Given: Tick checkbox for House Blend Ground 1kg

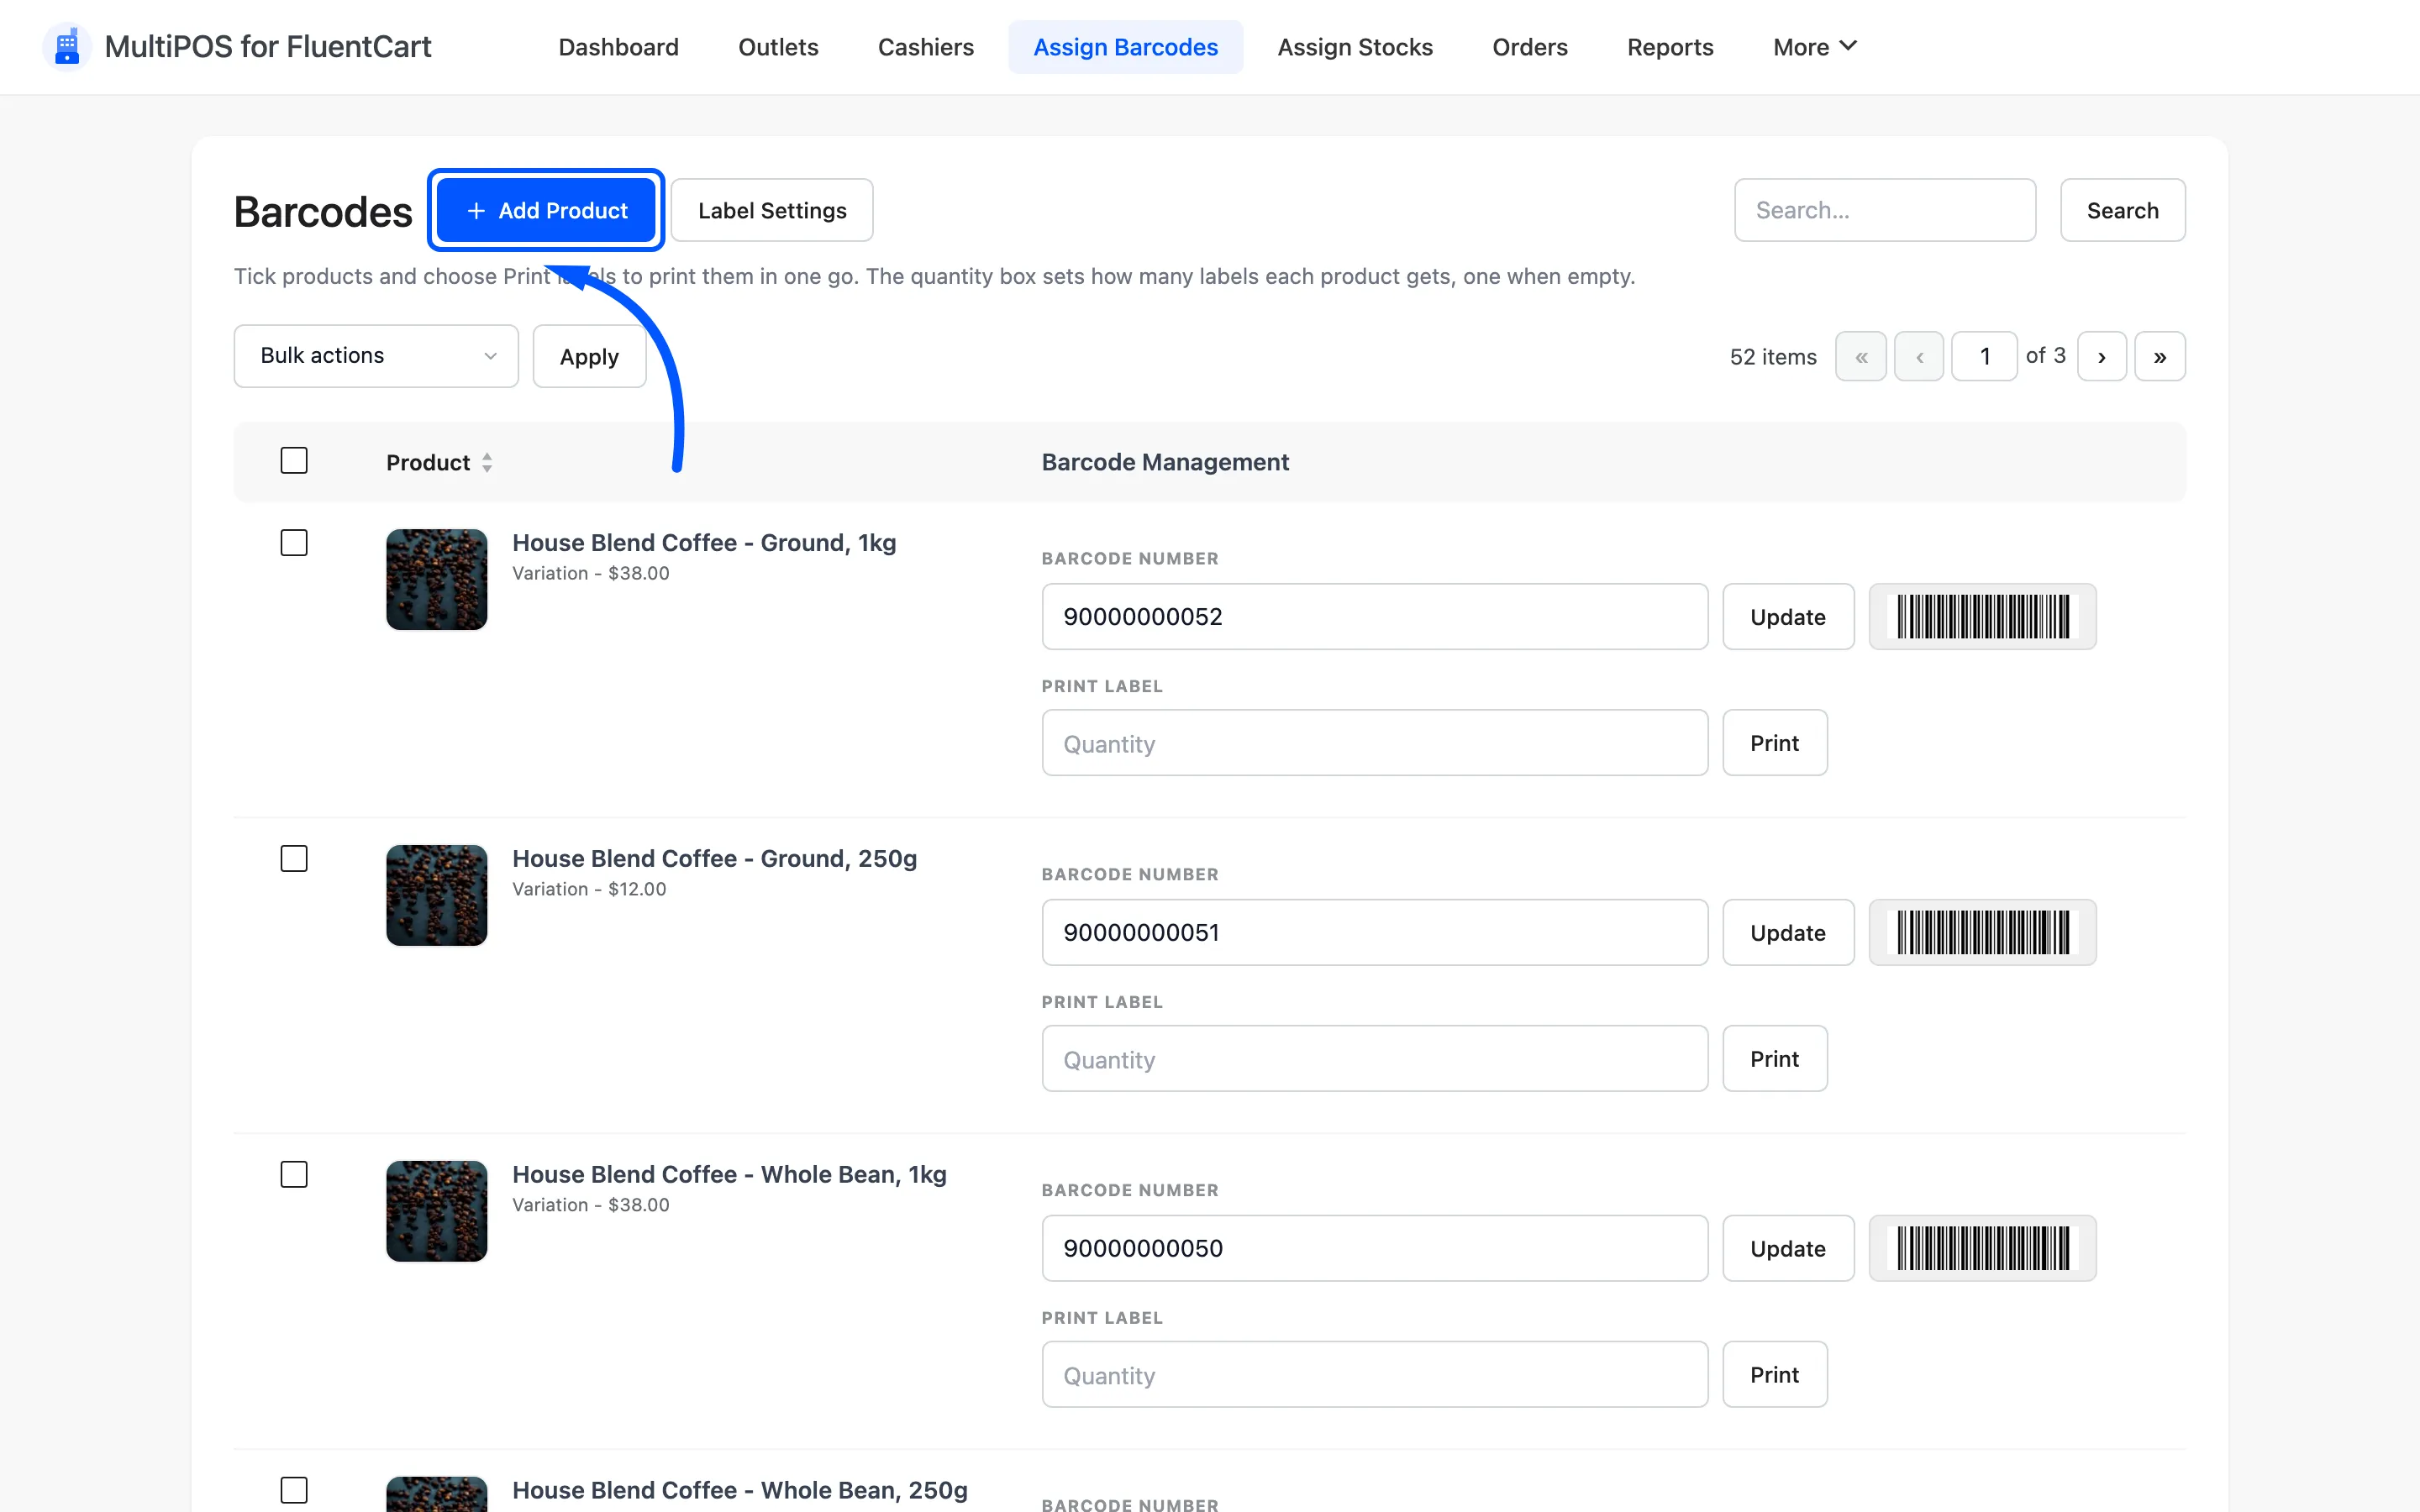Looking at the screenshot, I should (294, 543).
